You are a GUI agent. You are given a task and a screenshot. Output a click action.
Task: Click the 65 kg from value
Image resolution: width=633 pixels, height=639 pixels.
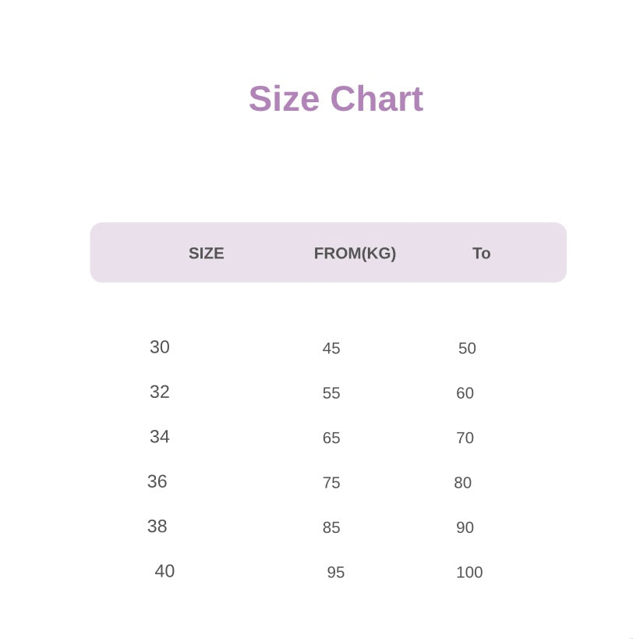[331, 438]
